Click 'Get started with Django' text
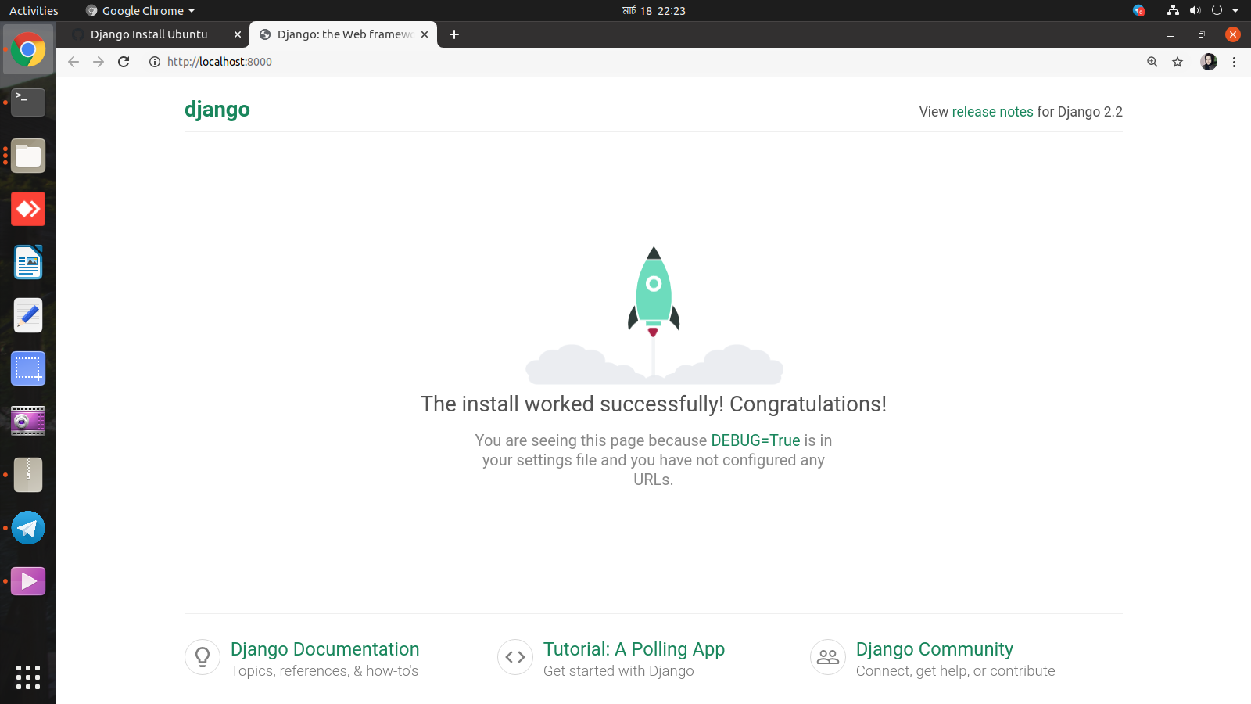Screen dimensions: 1251x704 [x=618, y=671]
